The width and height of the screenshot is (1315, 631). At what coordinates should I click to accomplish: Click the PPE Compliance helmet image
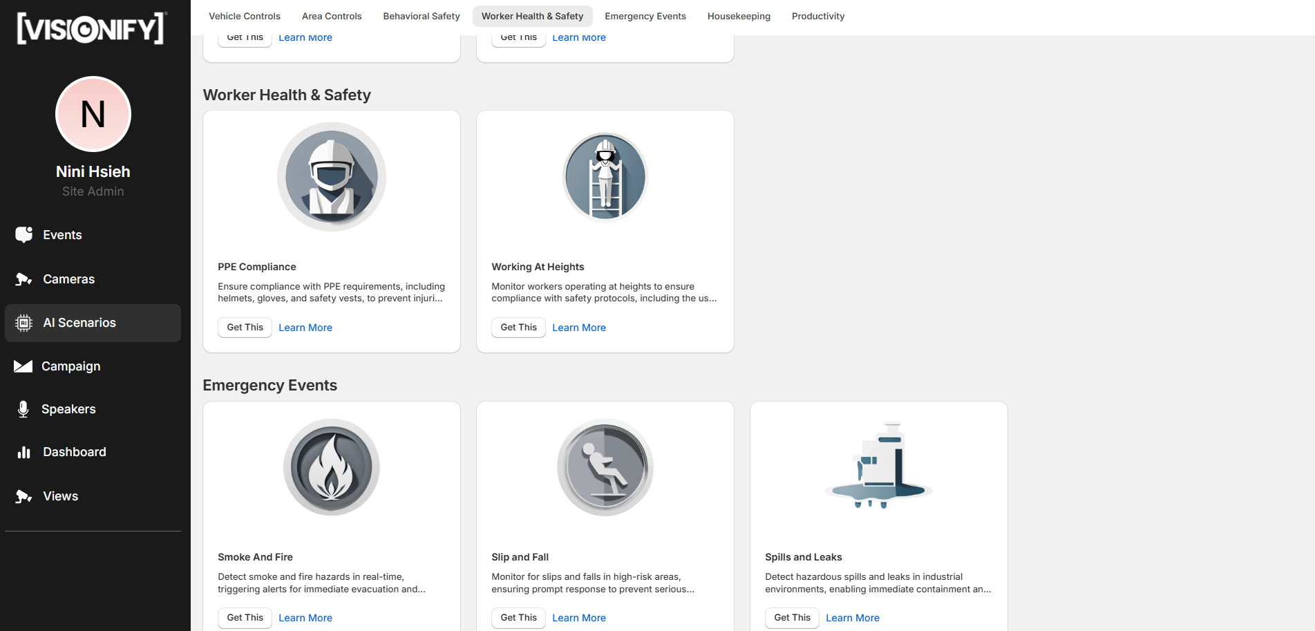[332, 177]
